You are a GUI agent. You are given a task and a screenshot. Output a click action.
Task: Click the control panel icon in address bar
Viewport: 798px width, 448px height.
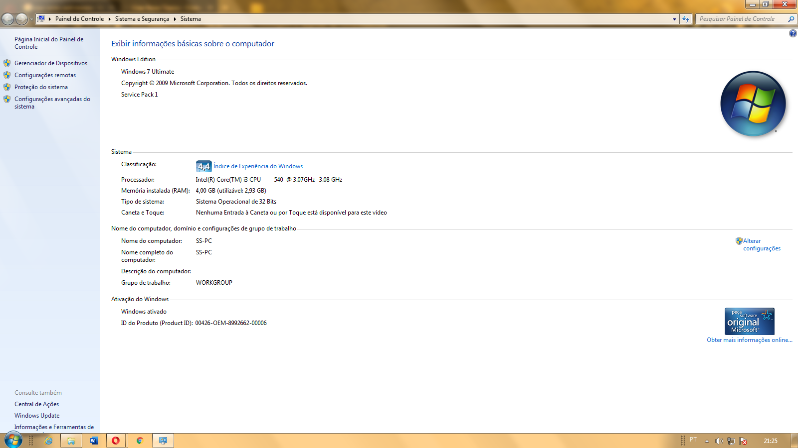tap(41, 19)
